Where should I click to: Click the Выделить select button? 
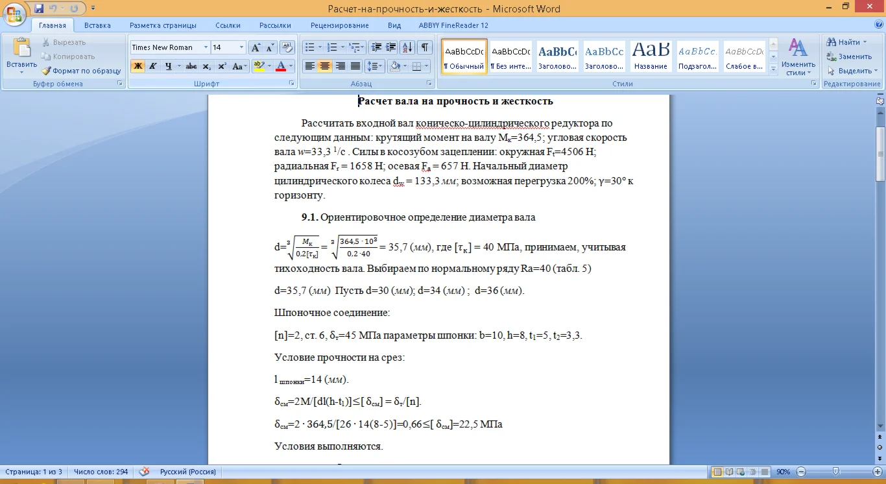pos(852,71)
